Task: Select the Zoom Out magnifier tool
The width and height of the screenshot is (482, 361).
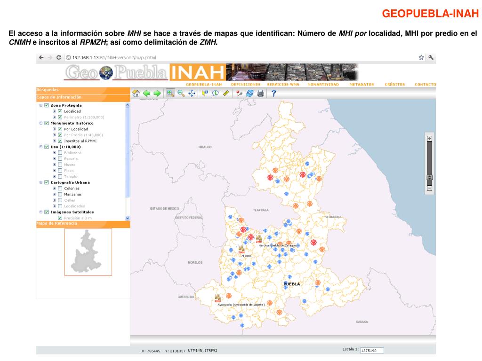Action: 181,94
